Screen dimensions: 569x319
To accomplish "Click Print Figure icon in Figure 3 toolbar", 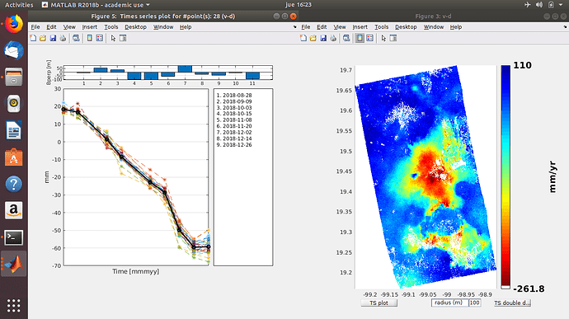I will (x=333, y=38).
